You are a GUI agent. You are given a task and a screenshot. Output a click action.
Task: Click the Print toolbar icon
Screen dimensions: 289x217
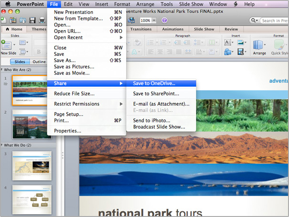point(42,20)
